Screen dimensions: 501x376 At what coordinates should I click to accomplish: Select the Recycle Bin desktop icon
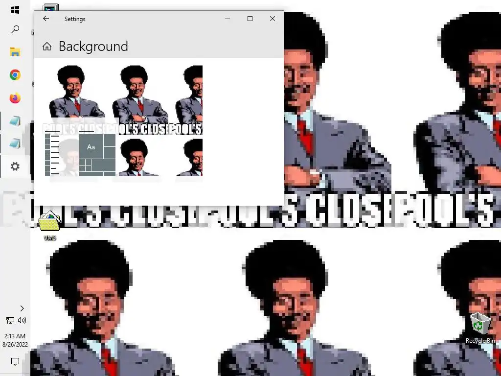pos(480,328)
